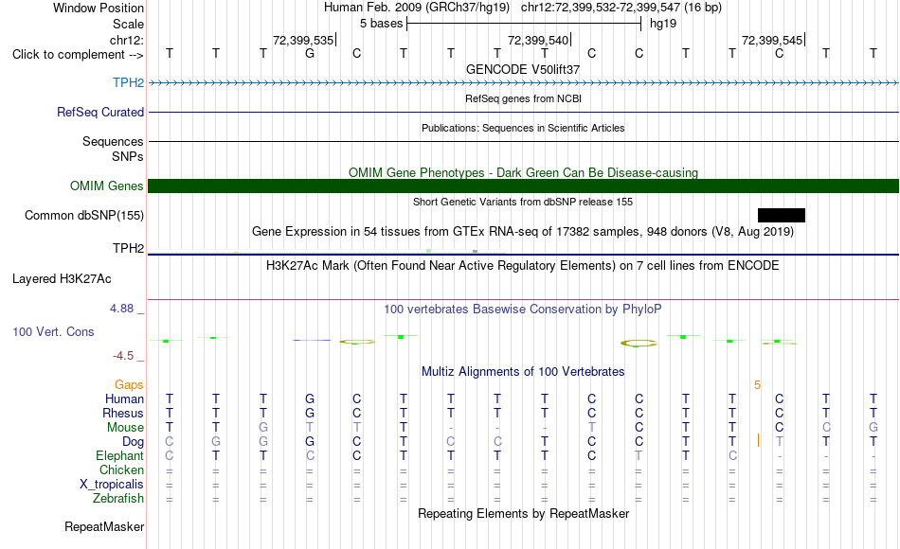Click the 100 Vert. Cons label

tap(53, 331)
